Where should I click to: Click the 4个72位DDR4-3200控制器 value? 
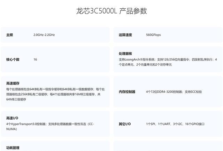point(174,92)
